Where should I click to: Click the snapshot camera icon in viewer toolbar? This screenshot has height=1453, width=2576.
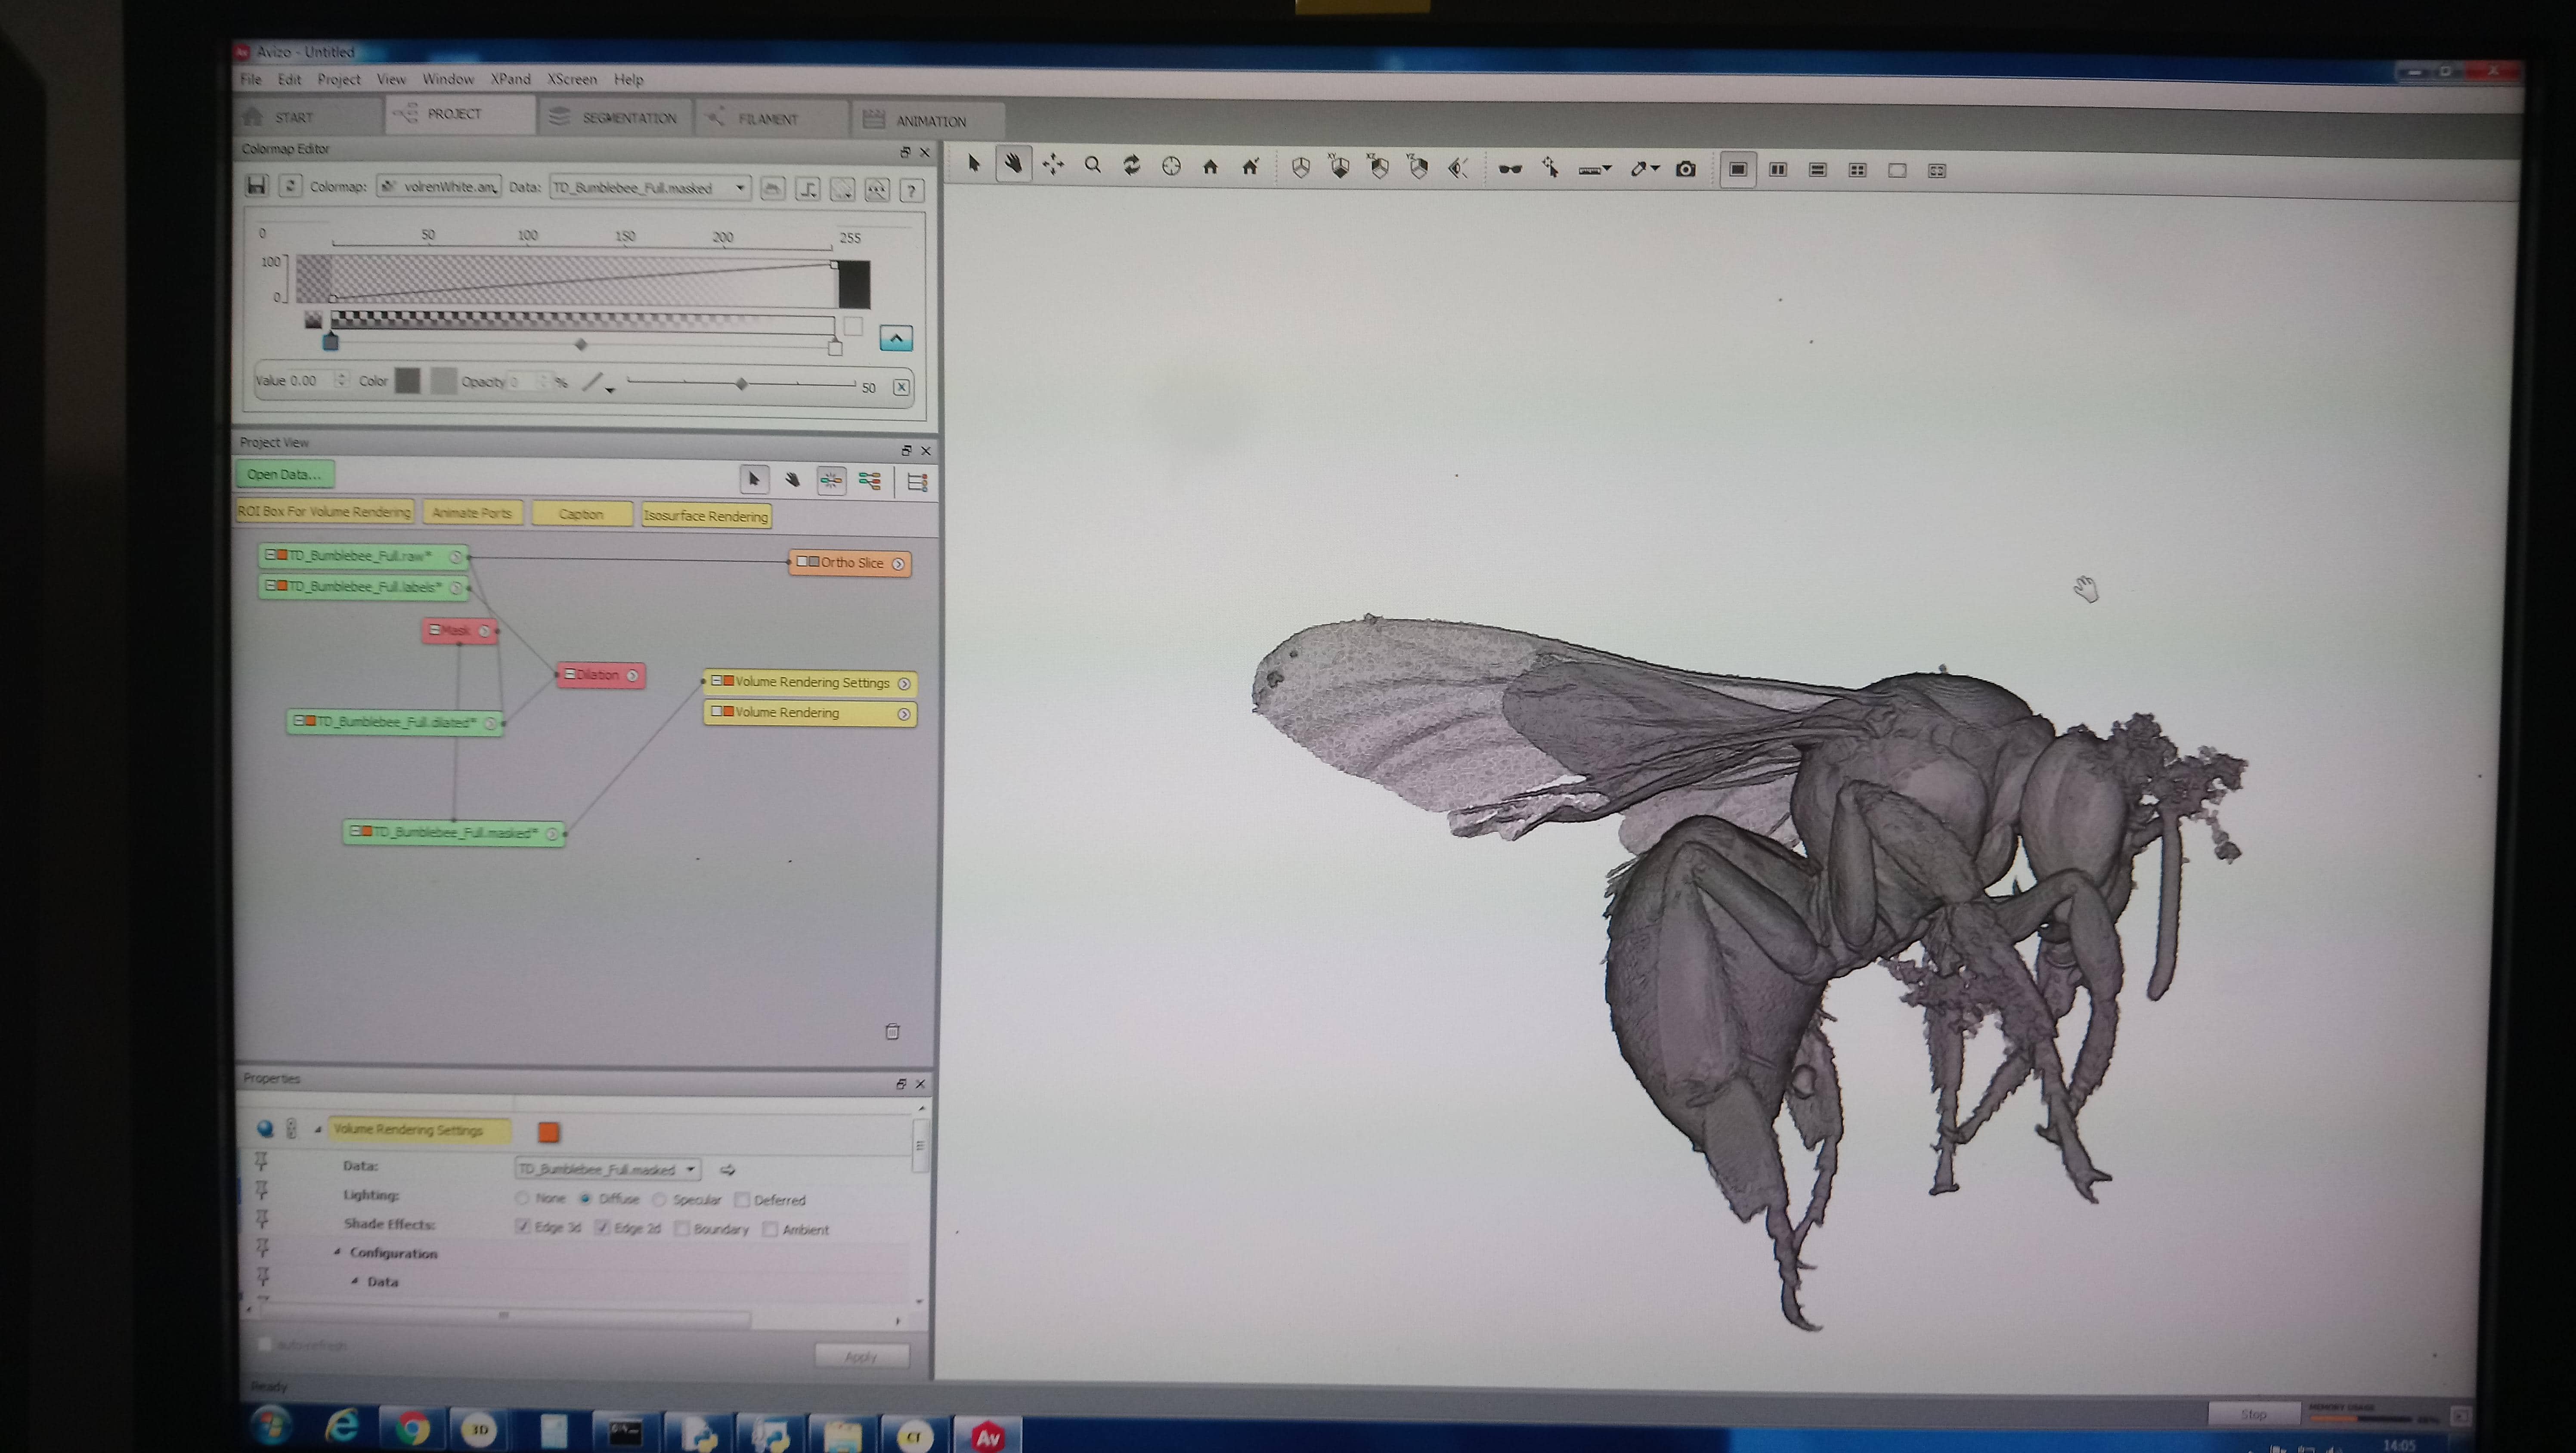tap(1686, 169)
